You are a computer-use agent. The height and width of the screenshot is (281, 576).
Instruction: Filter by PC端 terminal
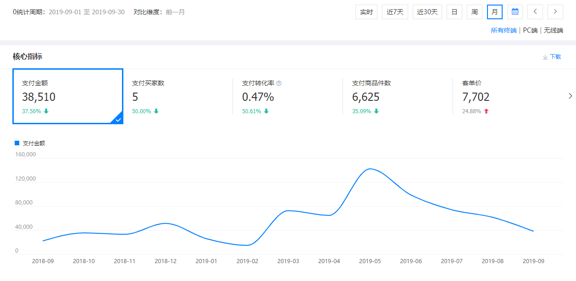click(530, 30)
